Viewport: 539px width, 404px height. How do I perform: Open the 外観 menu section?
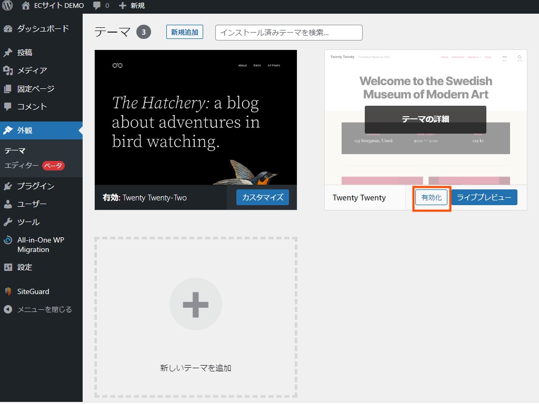[x=25, y=130]
